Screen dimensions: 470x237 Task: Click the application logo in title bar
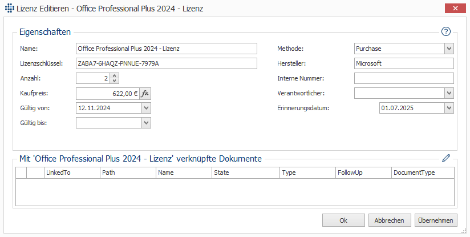point(10,8)
